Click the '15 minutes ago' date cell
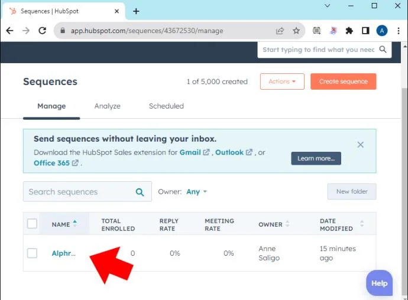The height and width of the screenshot is (300, 408). (x=338, y=253)
